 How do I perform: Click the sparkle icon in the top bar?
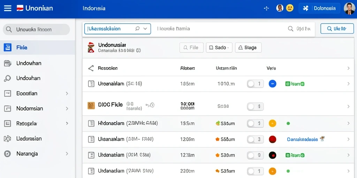(x=266, y=8)
